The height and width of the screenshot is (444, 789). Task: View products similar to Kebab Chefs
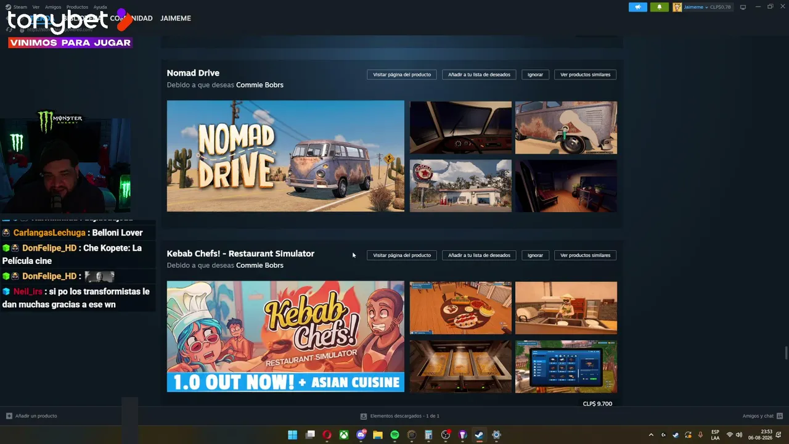click(x=585, y=255)
